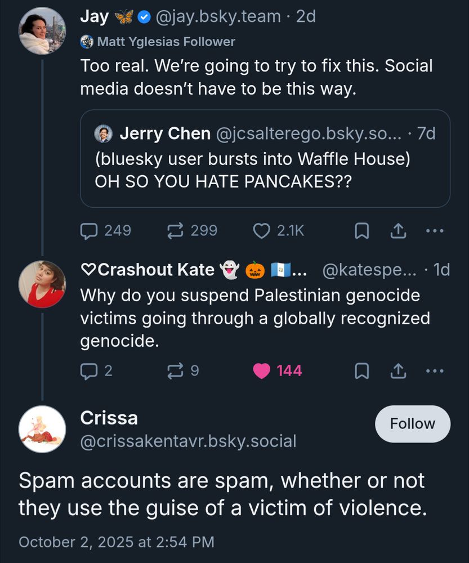The height and width of the screenshot is (563, 469).
Task: Open more options on Kate's reply
Action: pos(434,370)
